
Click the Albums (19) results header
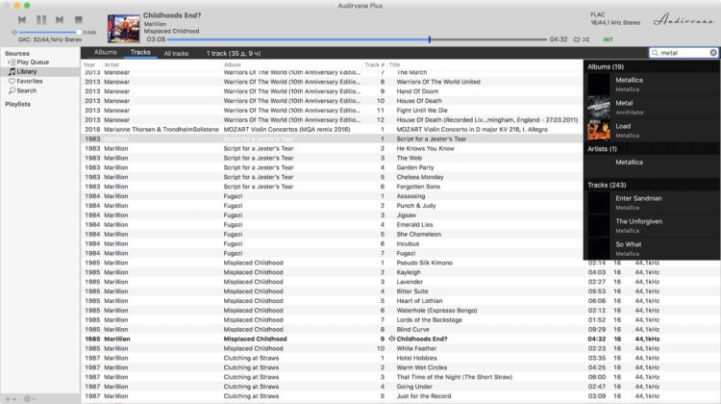(x=606, y=66)
